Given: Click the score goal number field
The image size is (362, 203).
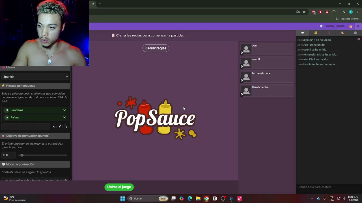Looking at the screenshot, I should pos(8,155).
